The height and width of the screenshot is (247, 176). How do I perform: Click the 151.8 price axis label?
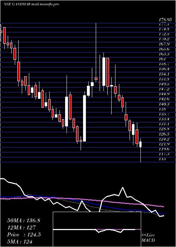pos(164,79)
